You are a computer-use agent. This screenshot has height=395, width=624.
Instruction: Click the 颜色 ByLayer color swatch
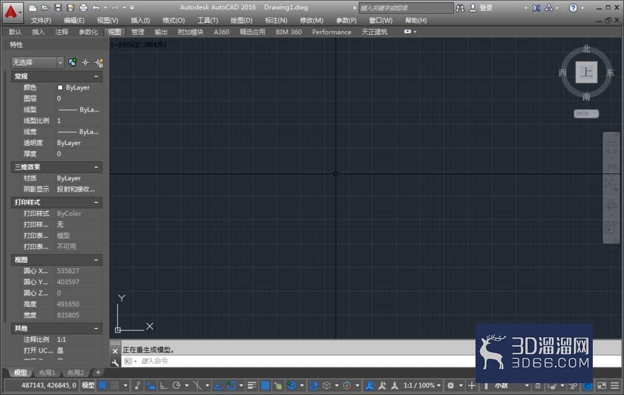[60, 87]
